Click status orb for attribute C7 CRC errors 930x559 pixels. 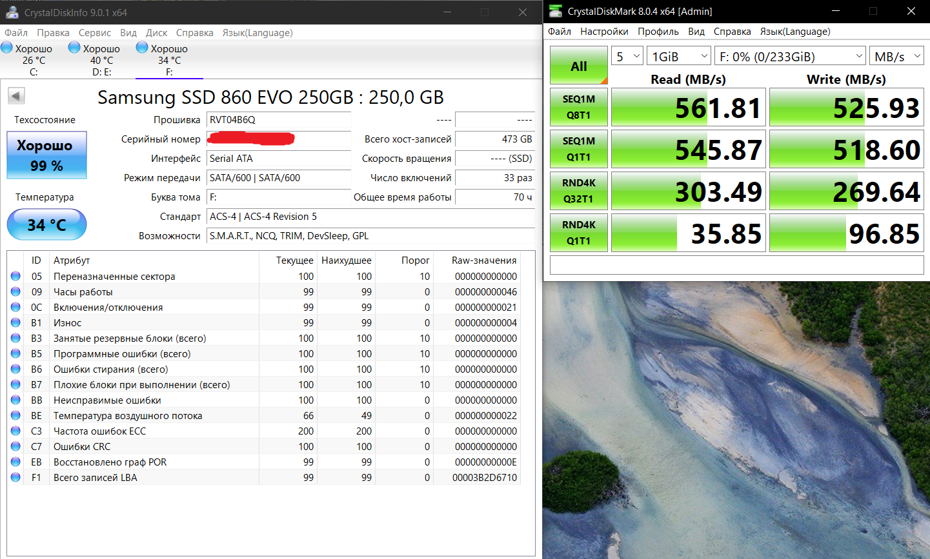15,446
